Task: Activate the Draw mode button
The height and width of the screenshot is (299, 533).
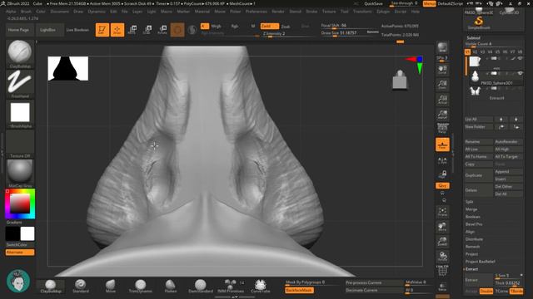Action: [117, 30]
